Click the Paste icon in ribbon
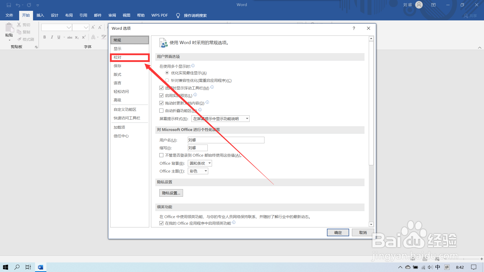Image resolution: width=484 pixels, height=272 pixels. pyautogui.click(x=9, y=28)
